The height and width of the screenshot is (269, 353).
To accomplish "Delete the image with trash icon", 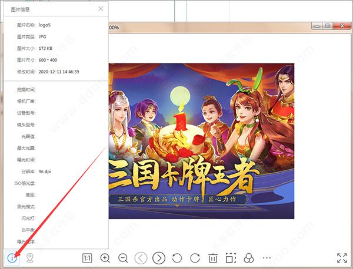I will click(213, 258).
